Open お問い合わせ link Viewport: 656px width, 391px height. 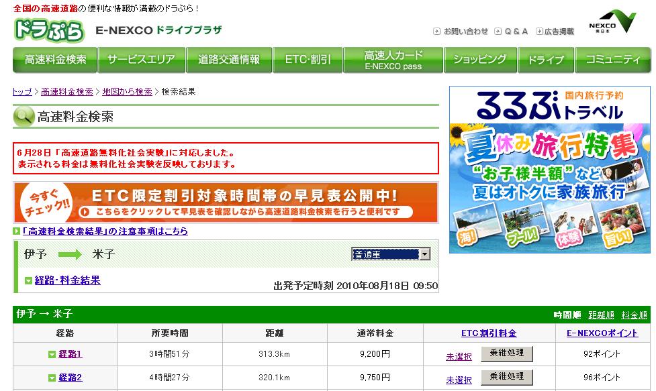pyautogui.click(x=465, y=32)
